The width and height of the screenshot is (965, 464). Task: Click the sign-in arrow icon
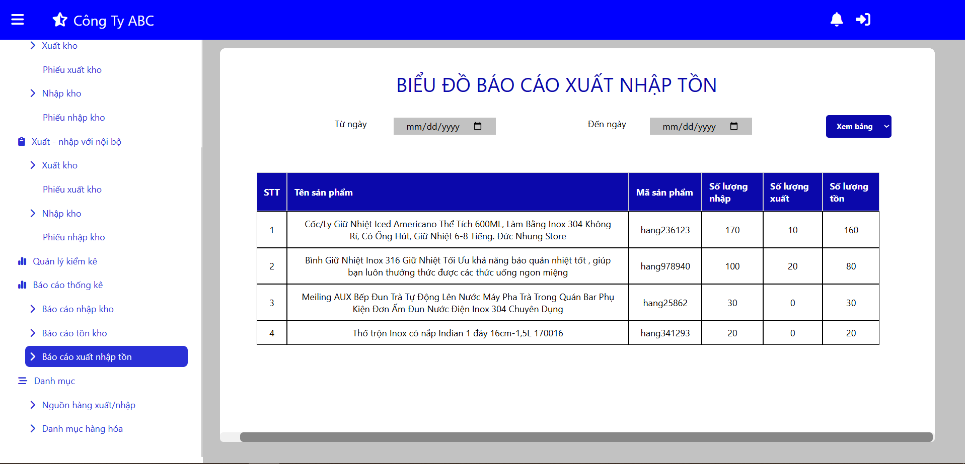point(863,20)
